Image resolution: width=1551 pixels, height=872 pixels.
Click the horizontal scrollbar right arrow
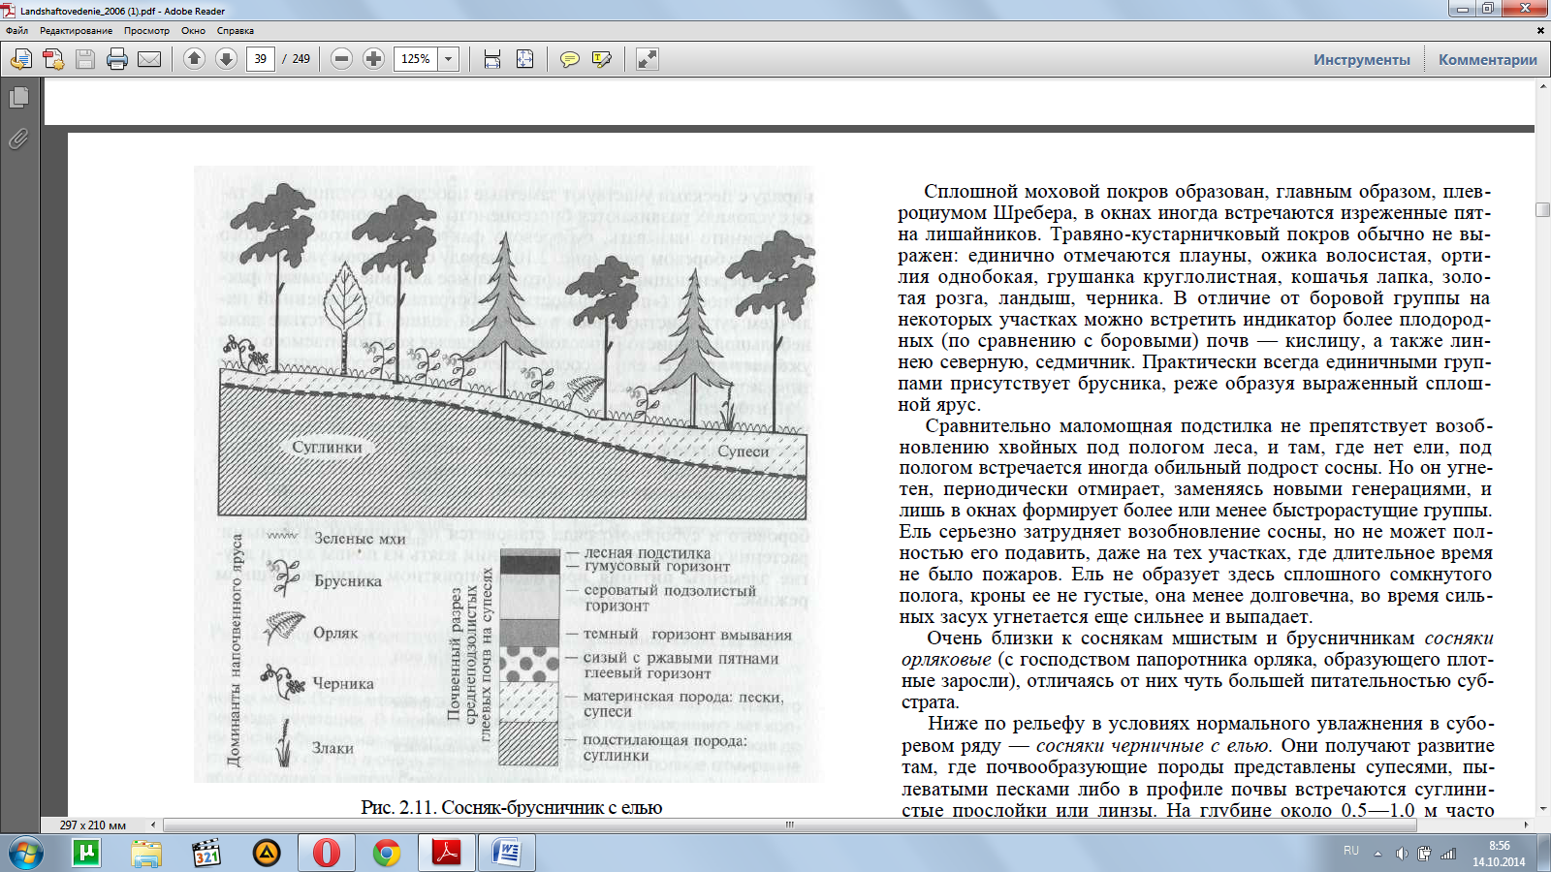(x=1526, y=825)
